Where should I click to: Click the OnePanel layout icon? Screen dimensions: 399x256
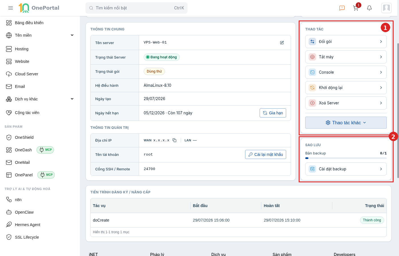pyautogui.click(x=9, y=175)
